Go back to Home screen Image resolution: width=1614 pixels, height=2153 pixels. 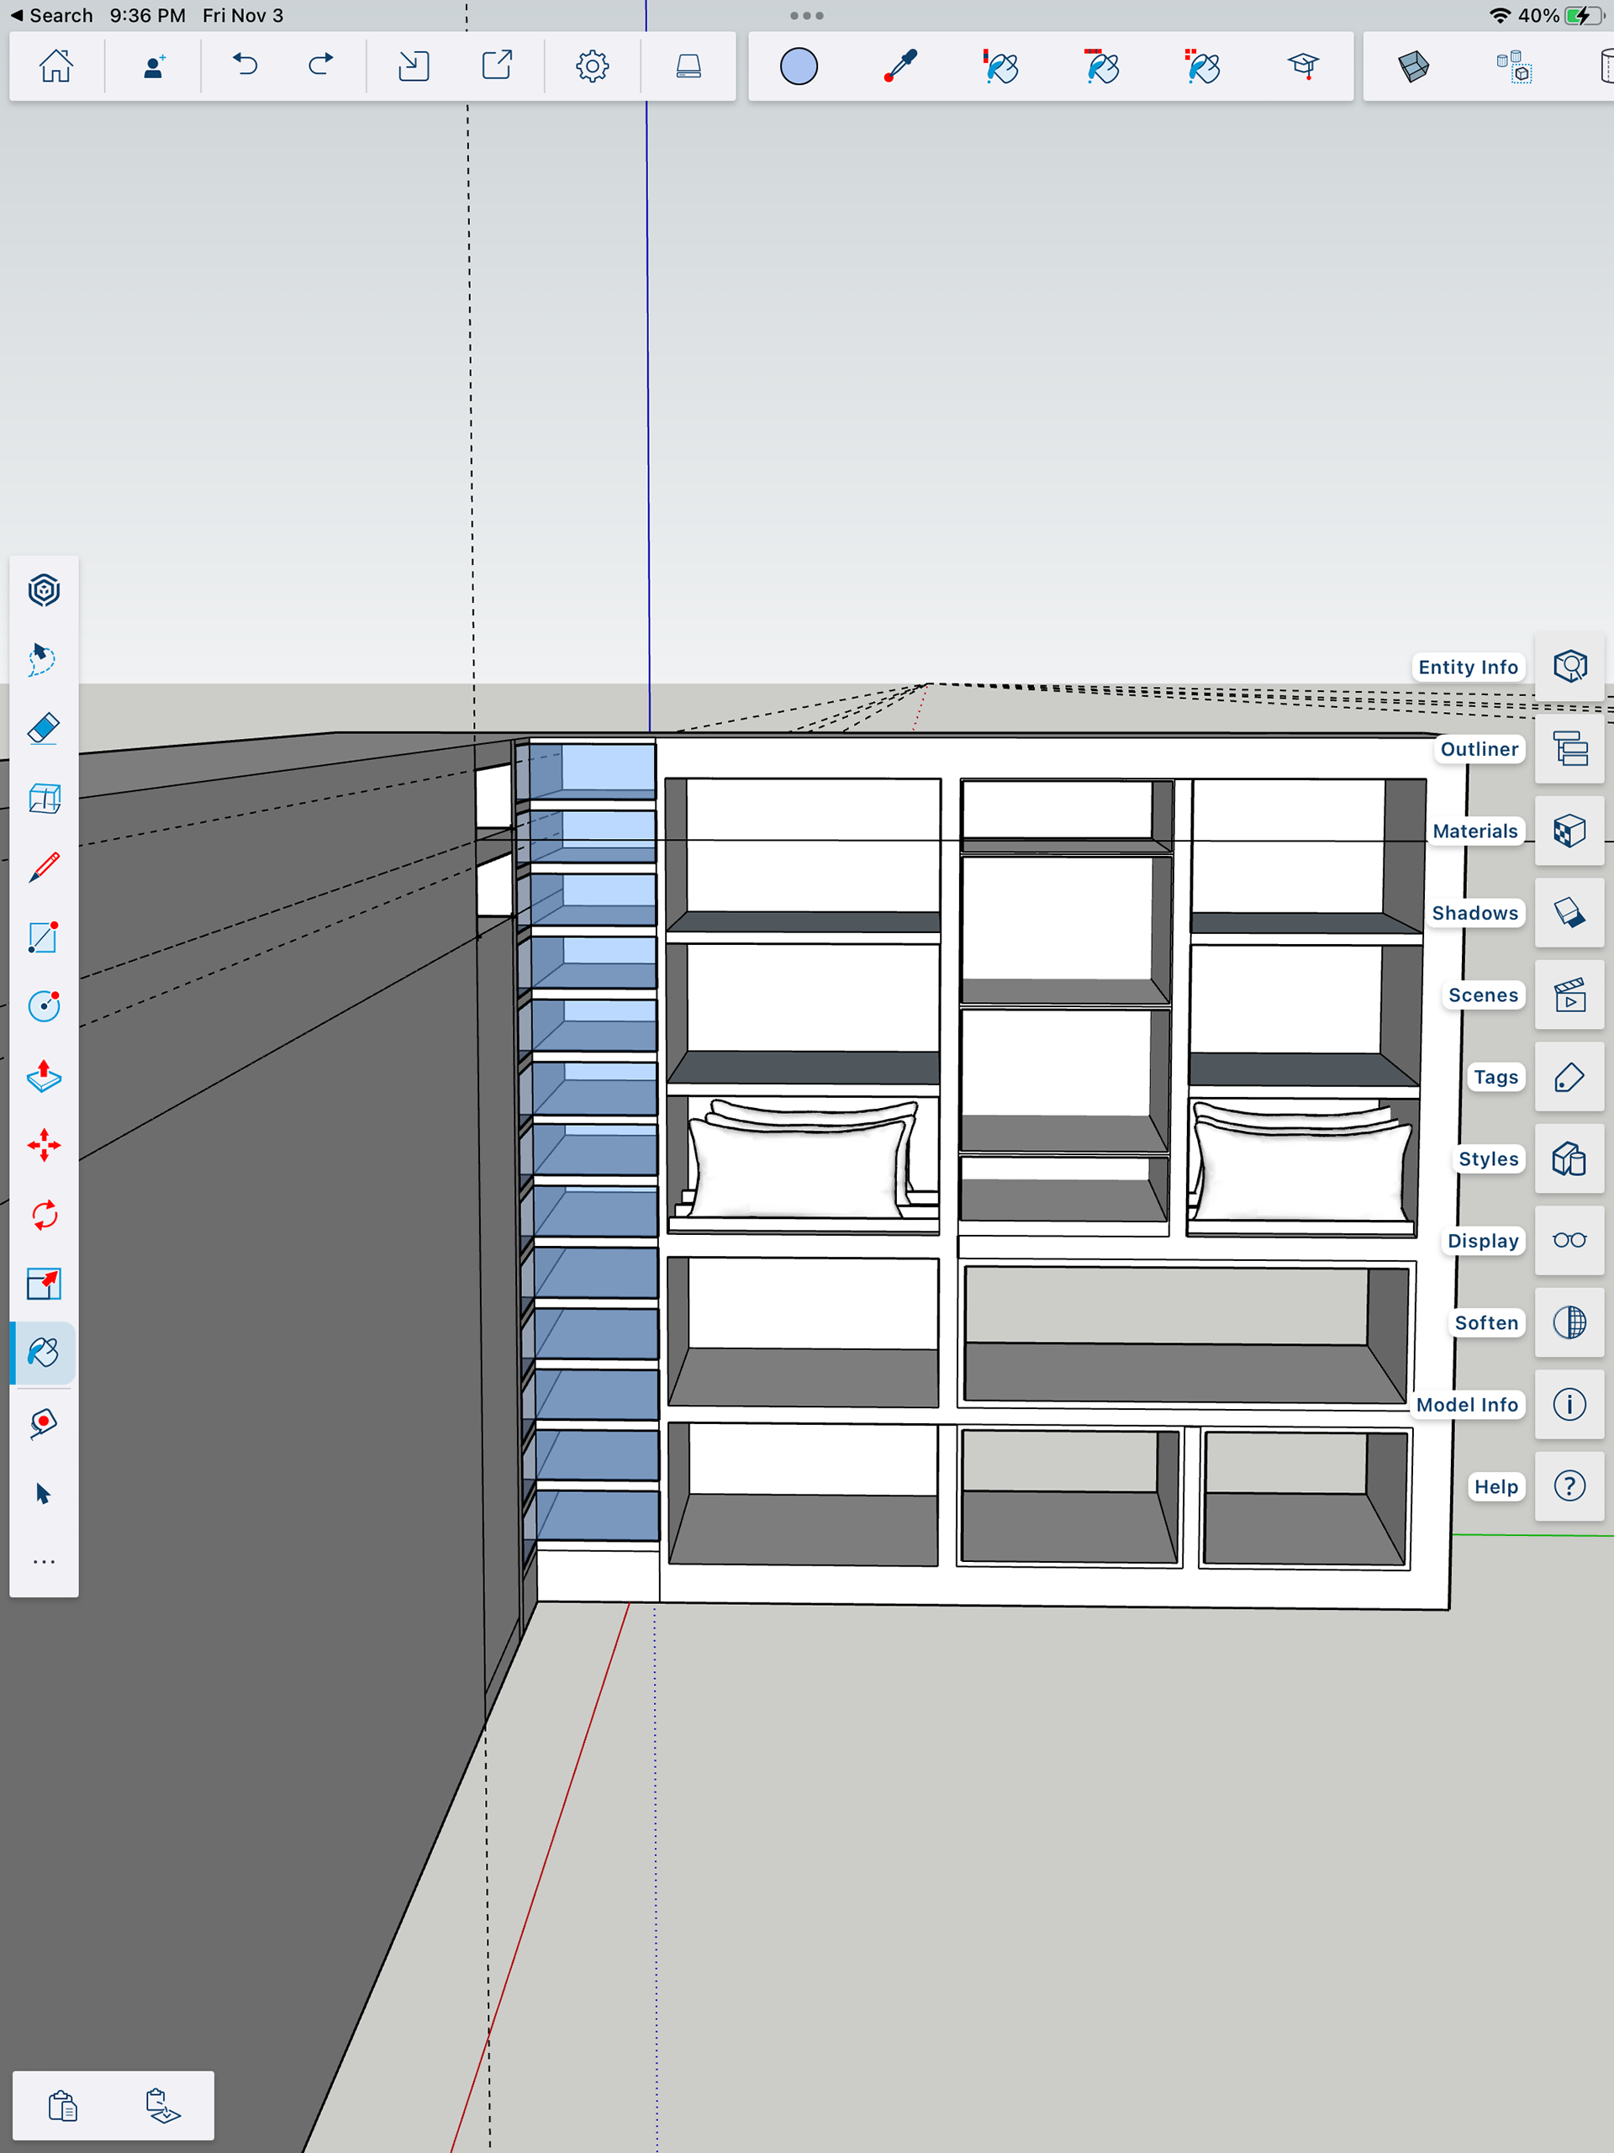click(x=56, y=66)
